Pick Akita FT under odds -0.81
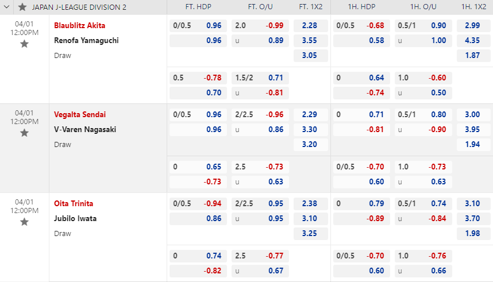493x282 pixels. click(x=260, y=92)
